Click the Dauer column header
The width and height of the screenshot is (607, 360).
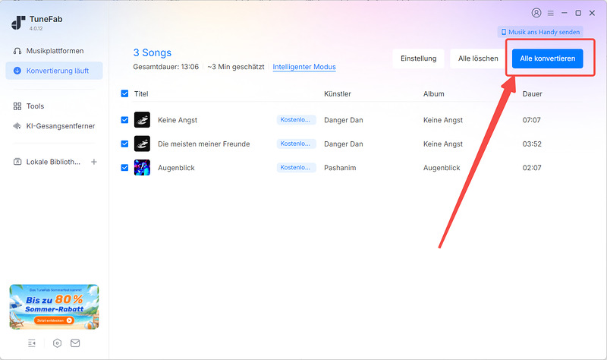pos(533,93)
